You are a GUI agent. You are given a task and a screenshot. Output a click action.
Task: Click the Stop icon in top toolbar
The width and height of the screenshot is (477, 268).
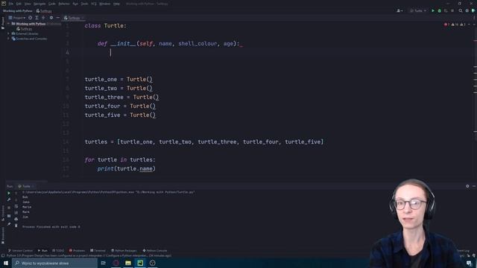[452, 10]
